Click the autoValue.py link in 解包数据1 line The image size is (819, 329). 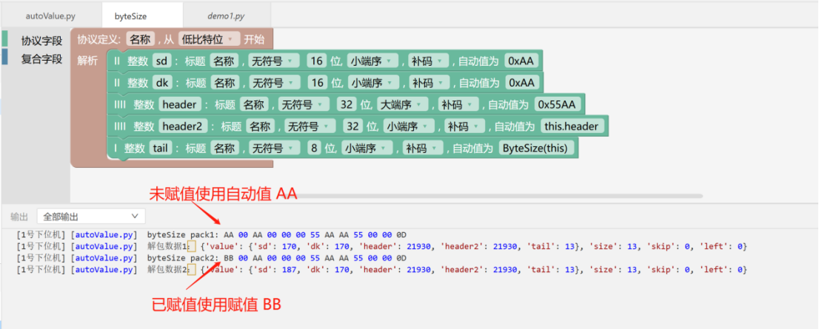point(104,246)
